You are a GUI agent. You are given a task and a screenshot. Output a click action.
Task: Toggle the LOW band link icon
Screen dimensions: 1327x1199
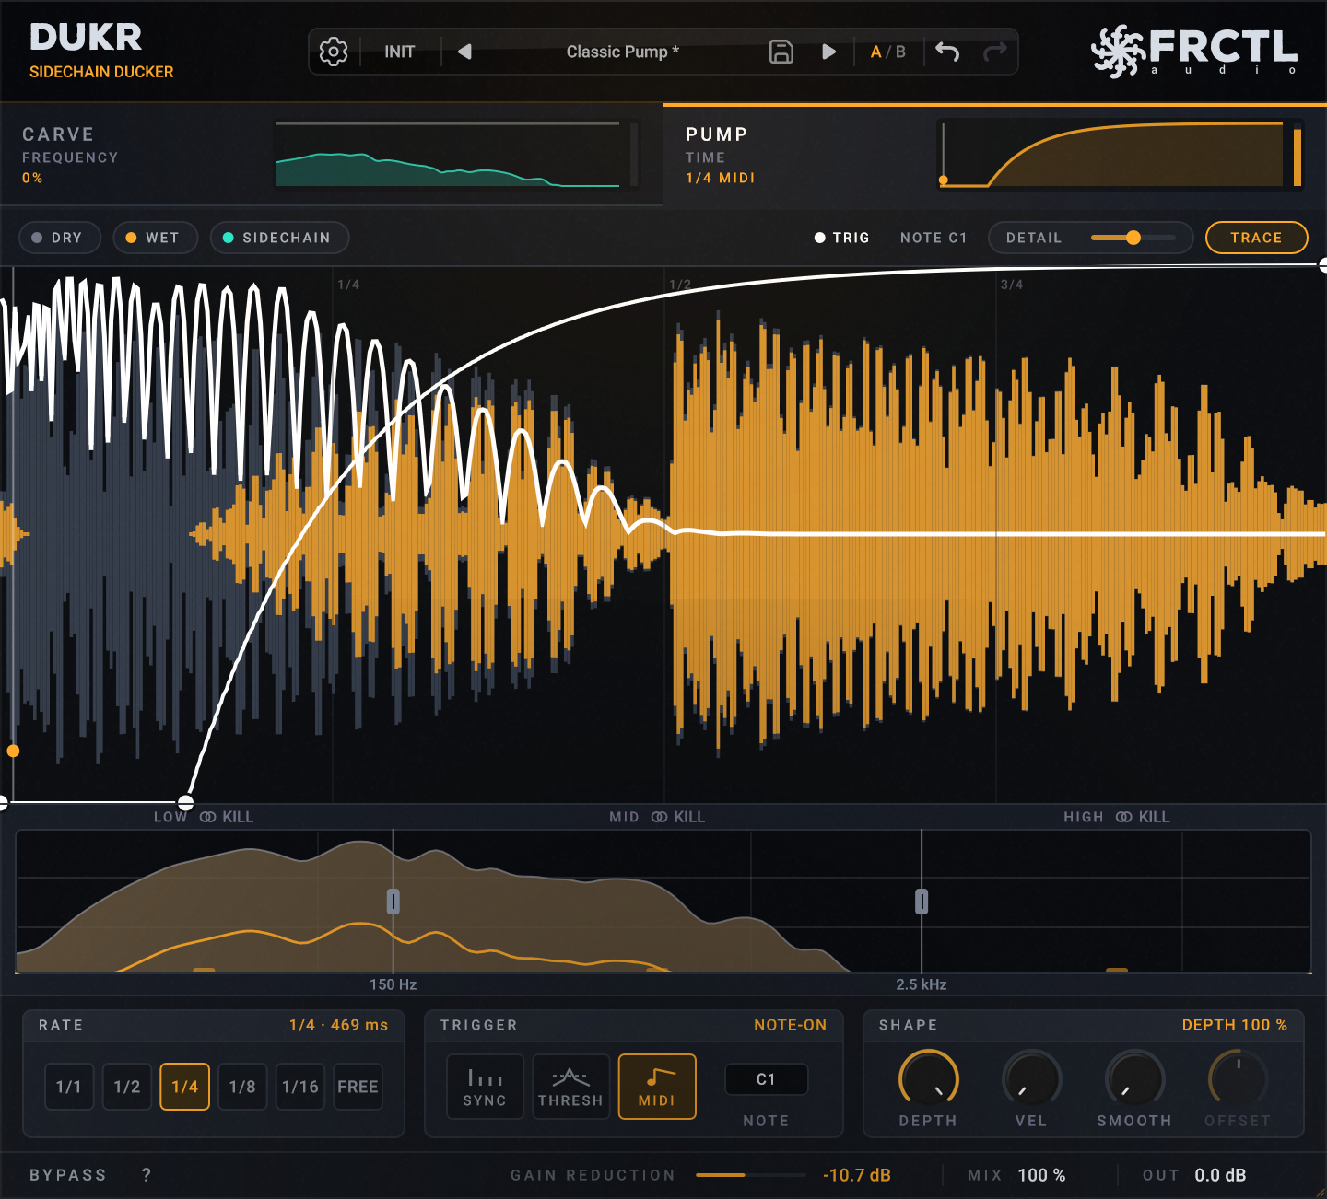[x=208, y=817]
